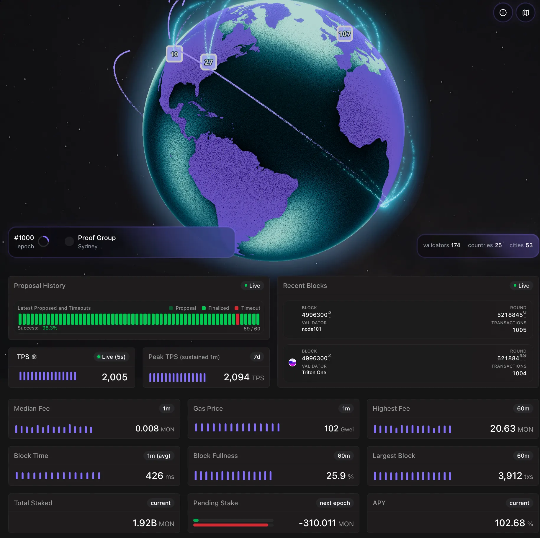This screenshot has height=538, width=540.
Task: Toggle the Recent Blocks Live indicator
Action: [521, 286]
